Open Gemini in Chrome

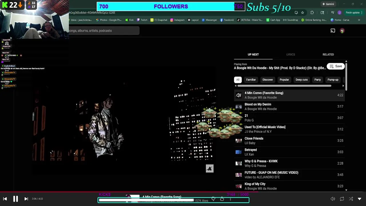(x=328, y=4)
